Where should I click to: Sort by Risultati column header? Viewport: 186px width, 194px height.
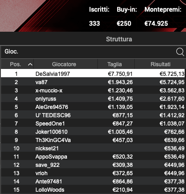coord(160,64)
